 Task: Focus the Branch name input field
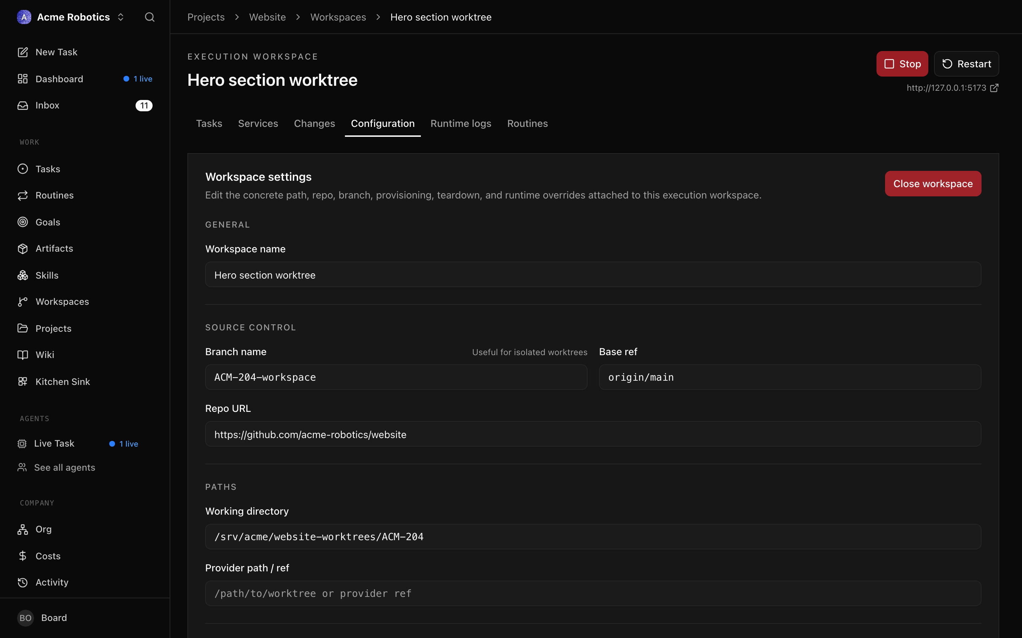(x=396, y=377)
